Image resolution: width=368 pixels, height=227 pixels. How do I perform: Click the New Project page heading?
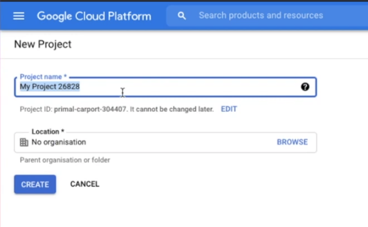43,44
